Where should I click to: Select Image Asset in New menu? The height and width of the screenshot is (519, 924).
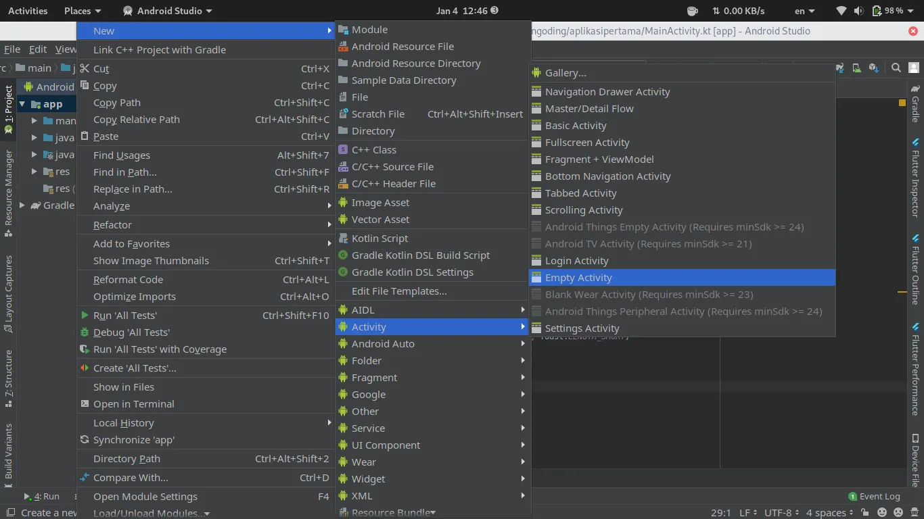pyautogui.click(x=433, y=203)
